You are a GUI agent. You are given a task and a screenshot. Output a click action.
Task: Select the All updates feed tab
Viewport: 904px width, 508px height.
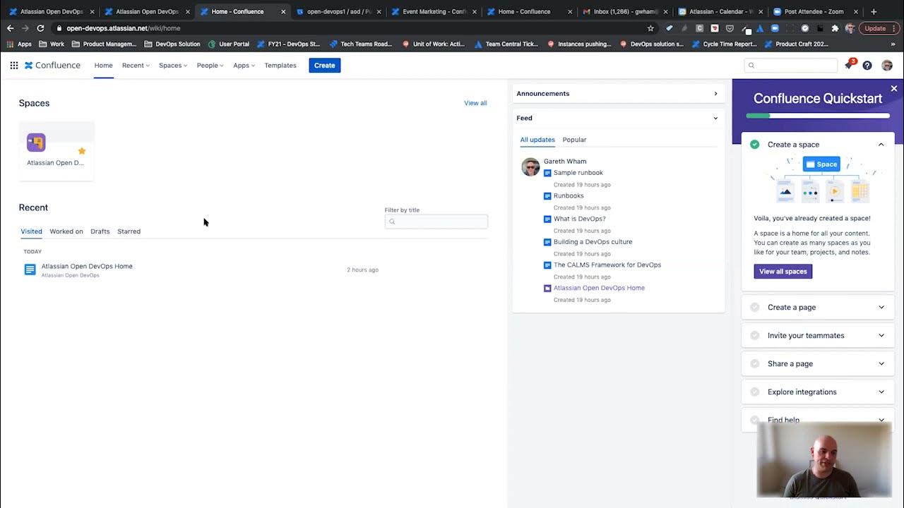[x=537, y=140]
